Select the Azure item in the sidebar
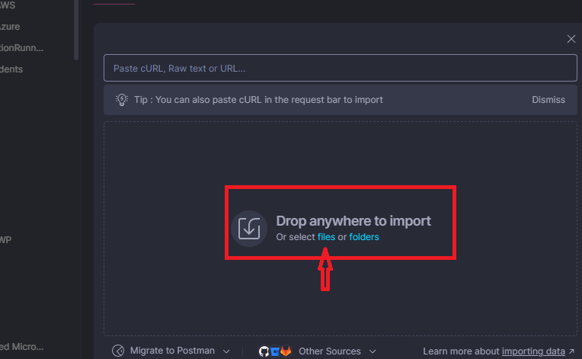Screen dimensions: 582x359 pyautogui.click(x=10, y=26)
